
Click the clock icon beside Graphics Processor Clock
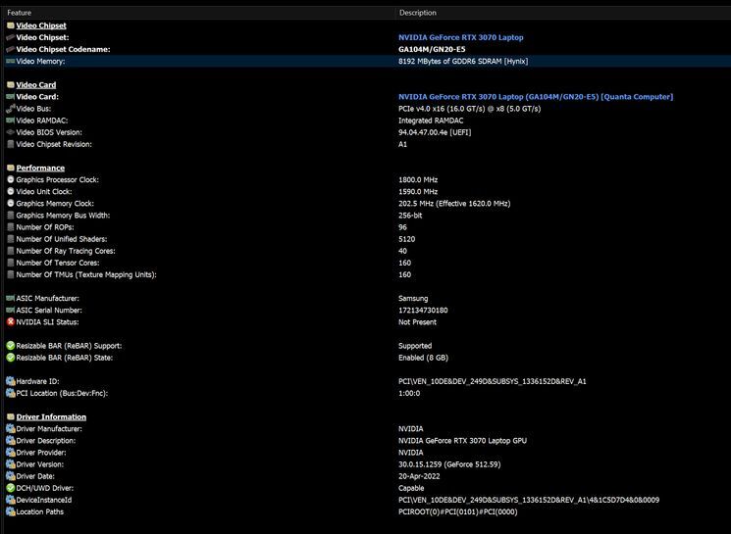point(10,179)
